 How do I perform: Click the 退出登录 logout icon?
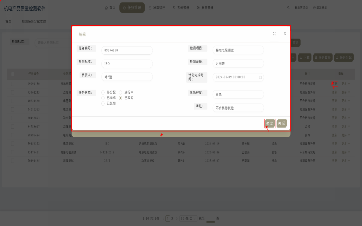315,8
